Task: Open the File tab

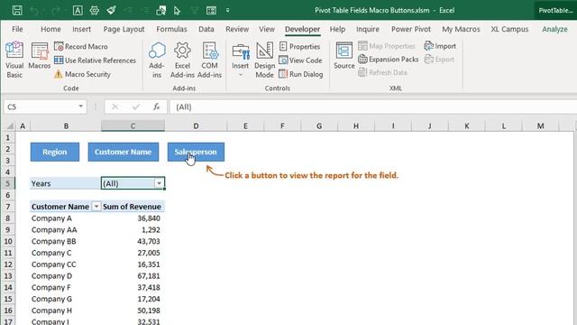Action: (x=17, y=29)
